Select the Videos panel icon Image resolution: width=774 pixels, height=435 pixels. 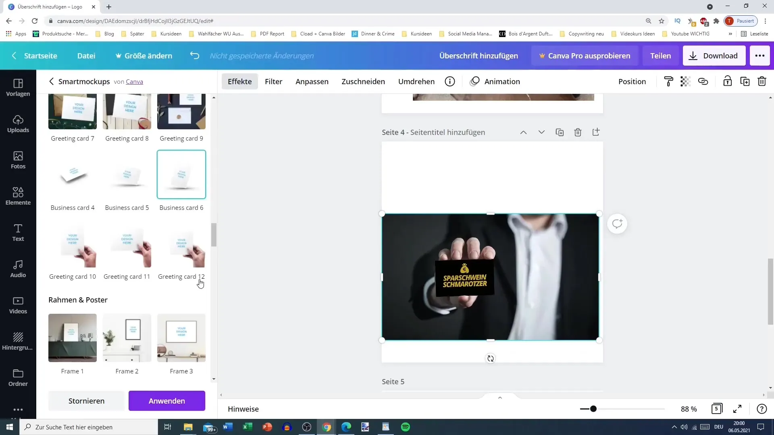pos(18,305)
